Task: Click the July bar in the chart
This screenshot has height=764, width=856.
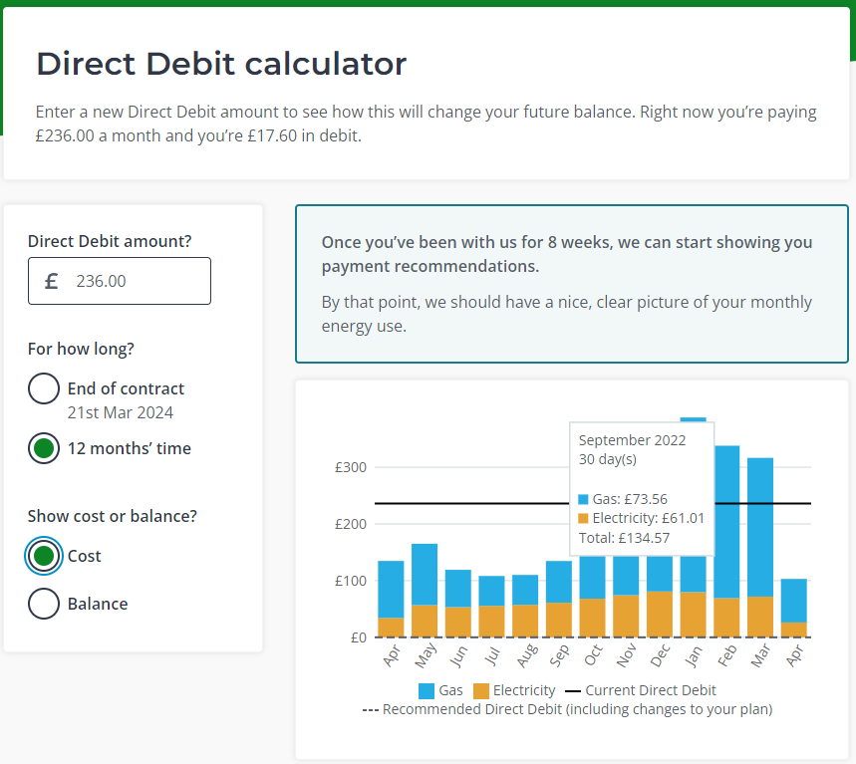Action: pos(491,607)
